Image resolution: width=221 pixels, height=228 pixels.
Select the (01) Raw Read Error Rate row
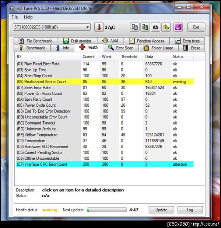click(x=105, y=64)
